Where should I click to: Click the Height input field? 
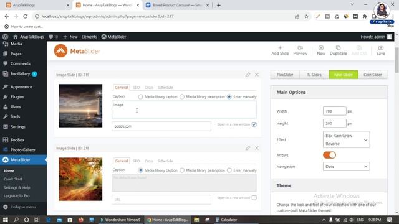(x=334, y=123)
